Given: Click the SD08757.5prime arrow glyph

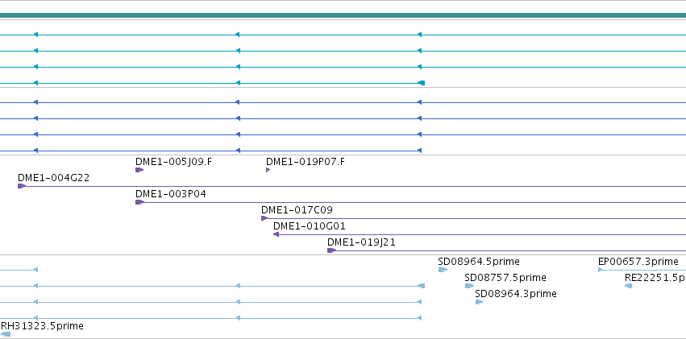Looking at the screenshot, I should point(469,286).
